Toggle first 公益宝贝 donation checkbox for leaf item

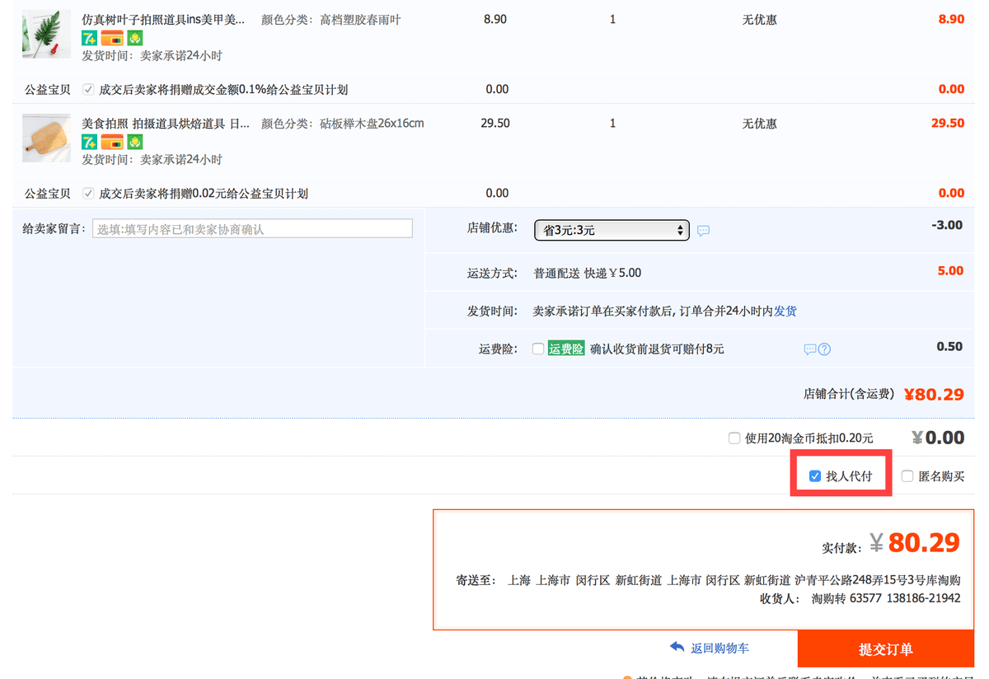tap(88, 89)
